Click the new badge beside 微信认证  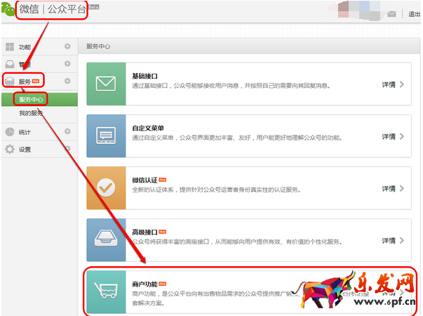[163, 180]
